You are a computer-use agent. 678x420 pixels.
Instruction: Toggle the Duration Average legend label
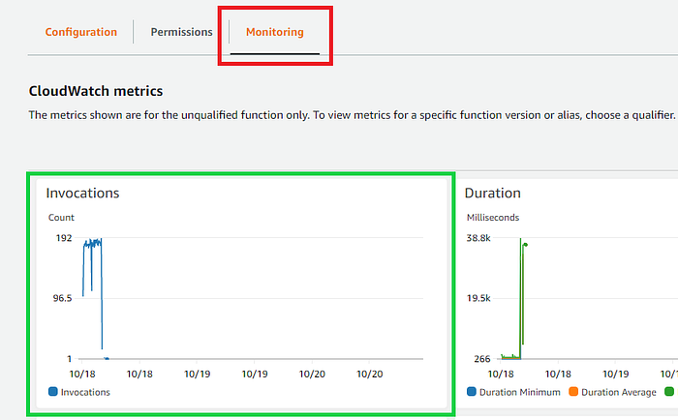click(x=619, y=392)
